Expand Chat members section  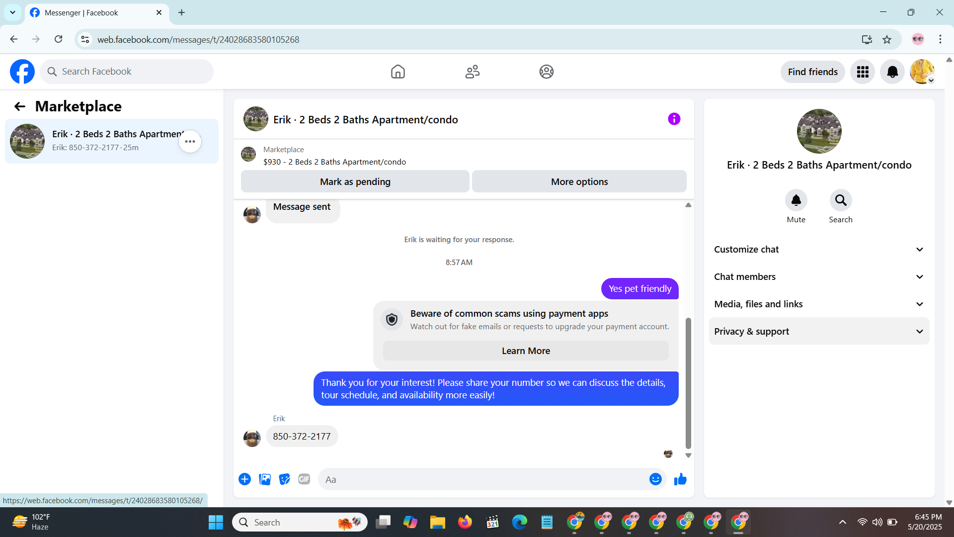[x=819, y=277]
